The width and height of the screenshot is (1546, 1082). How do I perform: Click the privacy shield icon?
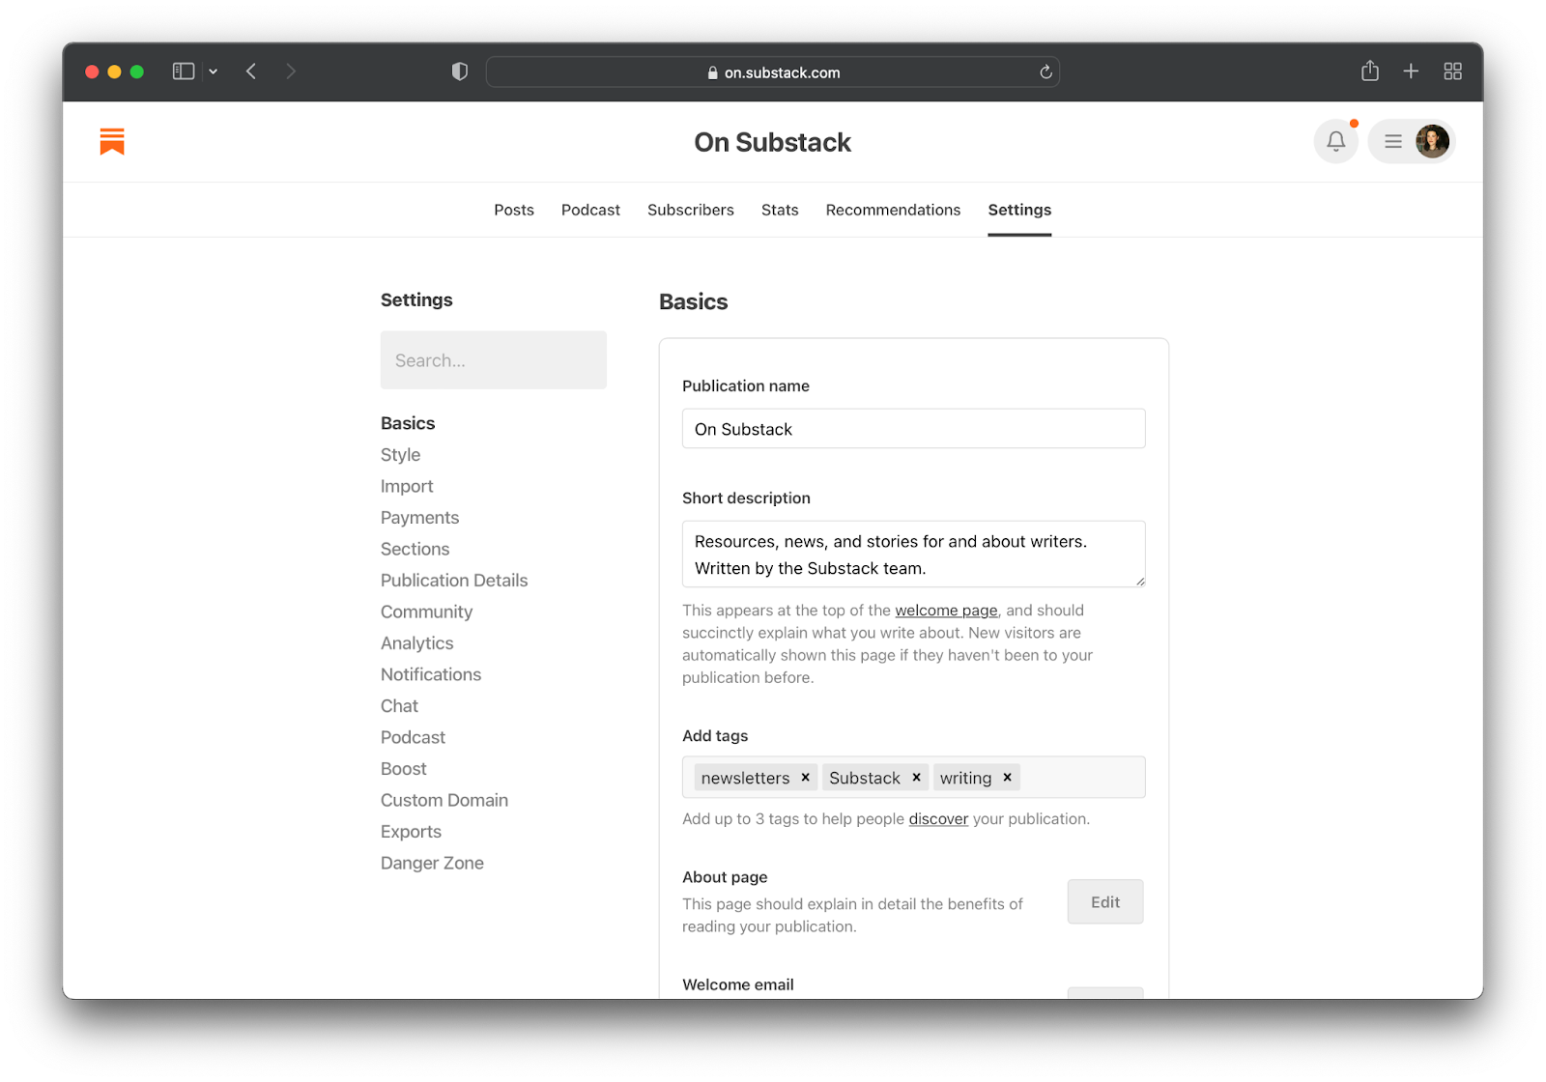(460, 71)
